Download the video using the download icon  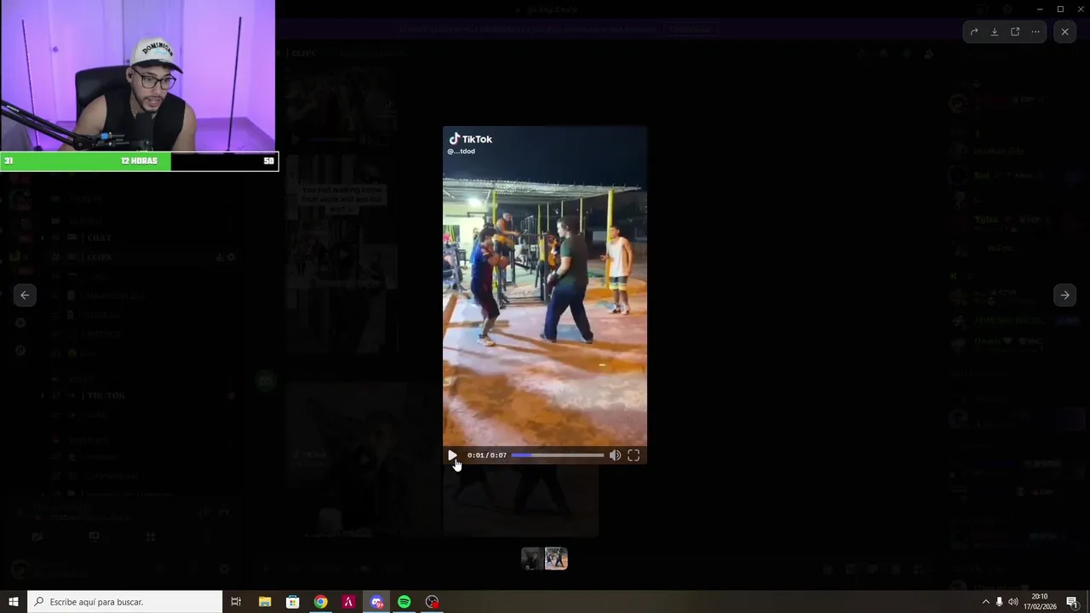click(x=995, y=32)
